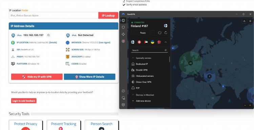Click the disconnect power icon
Viewport: 254px width, 130px height.
tap(160, 33)
